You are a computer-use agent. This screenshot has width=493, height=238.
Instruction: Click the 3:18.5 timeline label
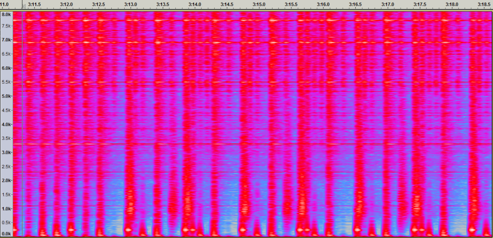pos(484,4)
